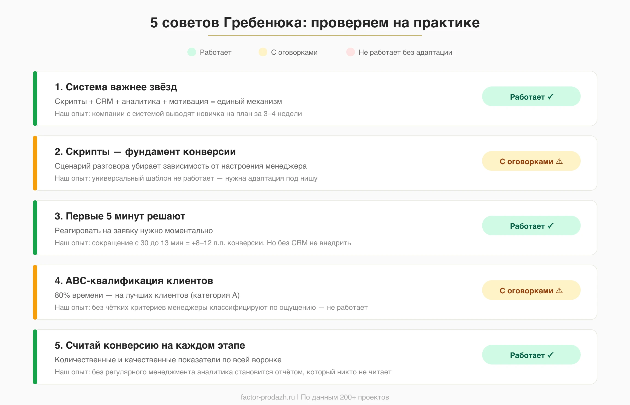630x405 pixels.
Task: Click warning triangle icon on ABC-квалификация badge
Action: pyautogui.click(x=559, y=290)
